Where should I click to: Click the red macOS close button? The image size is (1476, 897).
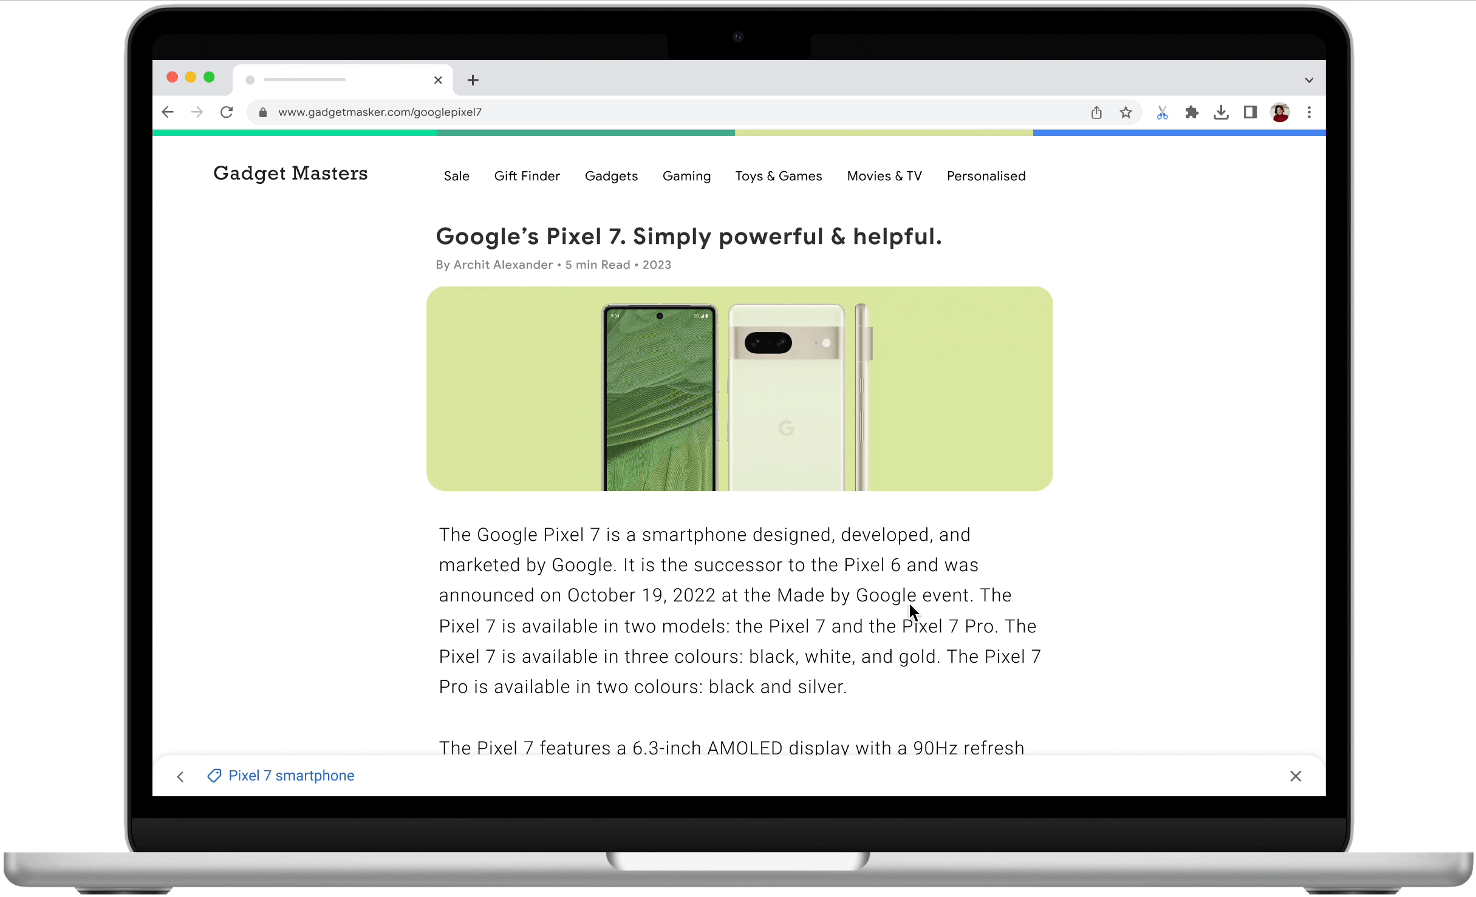click(x=172, y=77)
